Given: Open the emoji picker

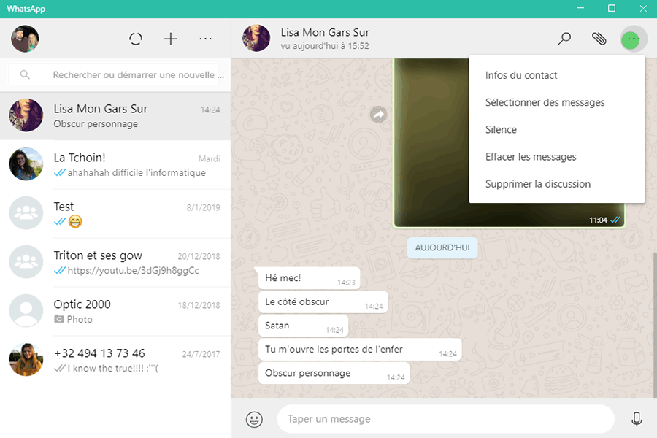Looking at the screenshot, I should (254, 419).
